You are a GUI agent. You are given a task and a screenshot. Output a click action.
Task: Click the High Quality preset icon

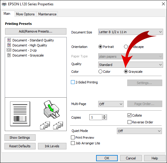[9, 45]
